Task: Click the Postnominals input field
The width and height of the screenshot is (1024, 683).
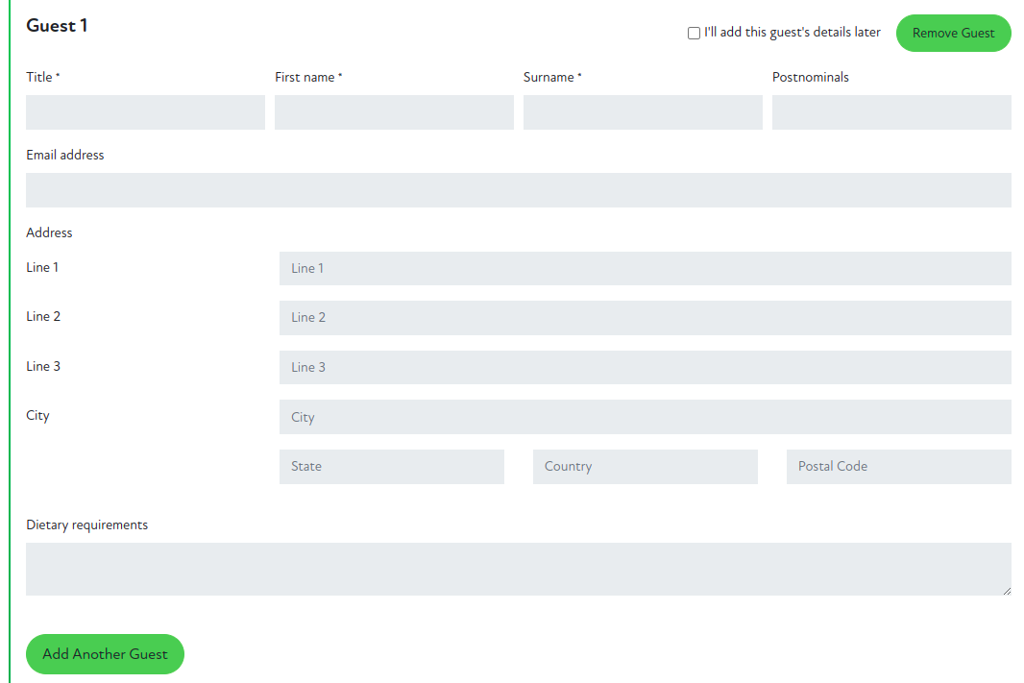Action: click(x=891, y=112)
